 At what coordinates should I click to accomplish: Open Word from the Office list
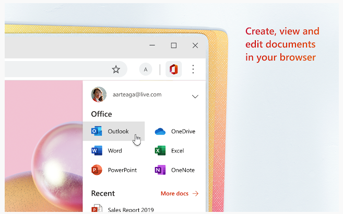[x=107, y=151]
